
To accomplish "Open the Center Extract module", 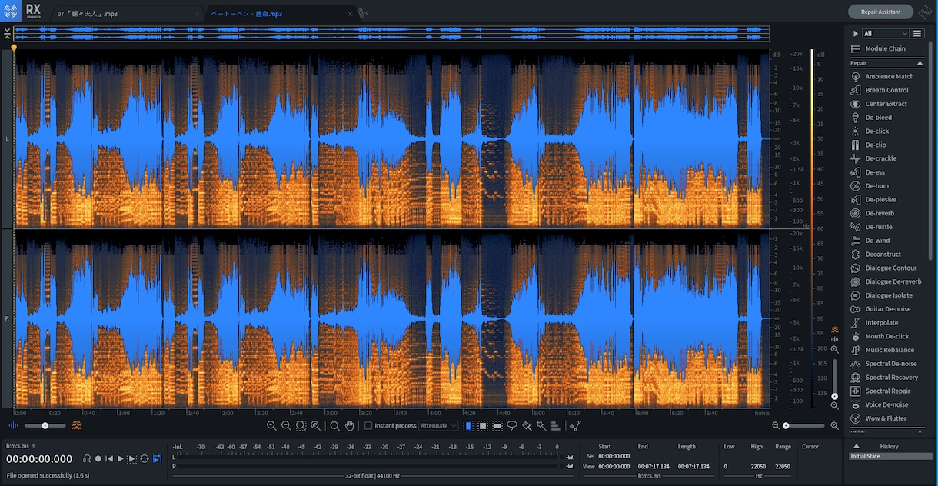I will [889, 104].
